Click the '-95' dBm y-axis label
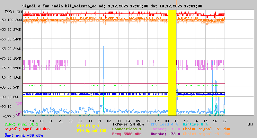The image size is (257, 138). coord(3,107)
